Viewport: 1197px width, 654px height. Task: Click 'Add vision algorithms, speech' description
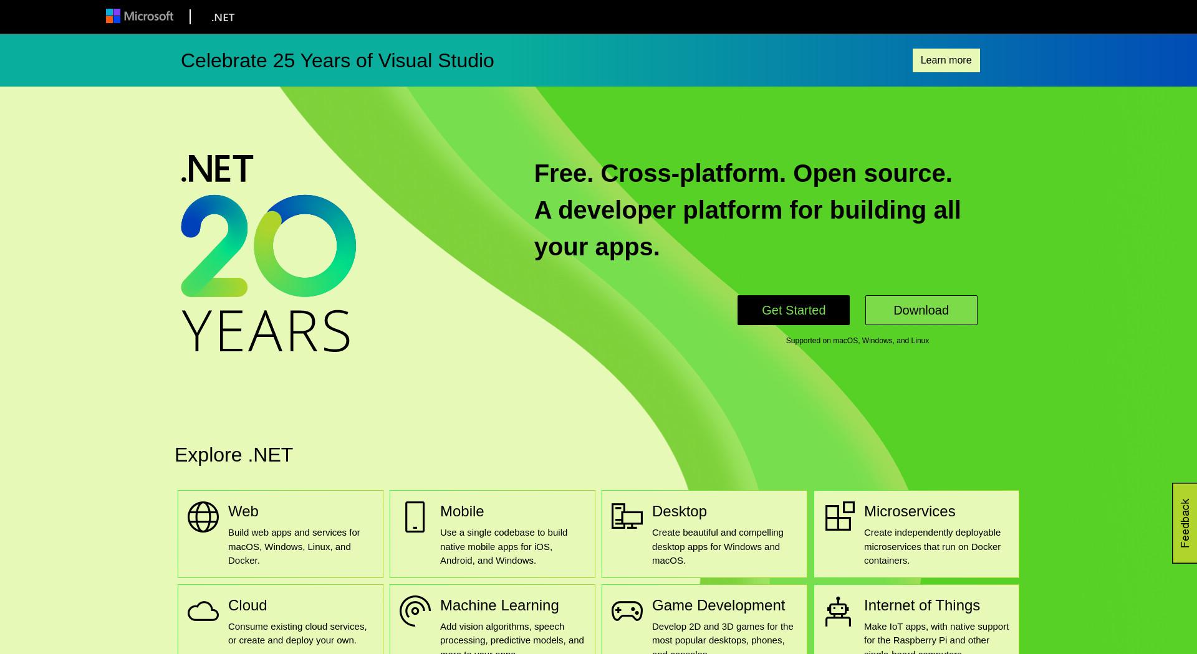512,638
